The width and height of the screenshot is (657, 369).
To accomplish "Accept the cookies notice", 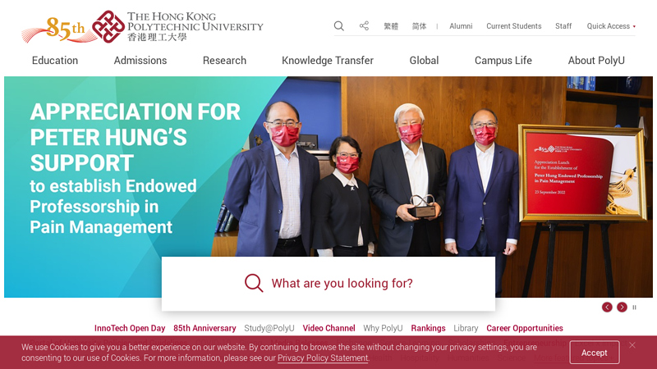I will coord(594,353).
